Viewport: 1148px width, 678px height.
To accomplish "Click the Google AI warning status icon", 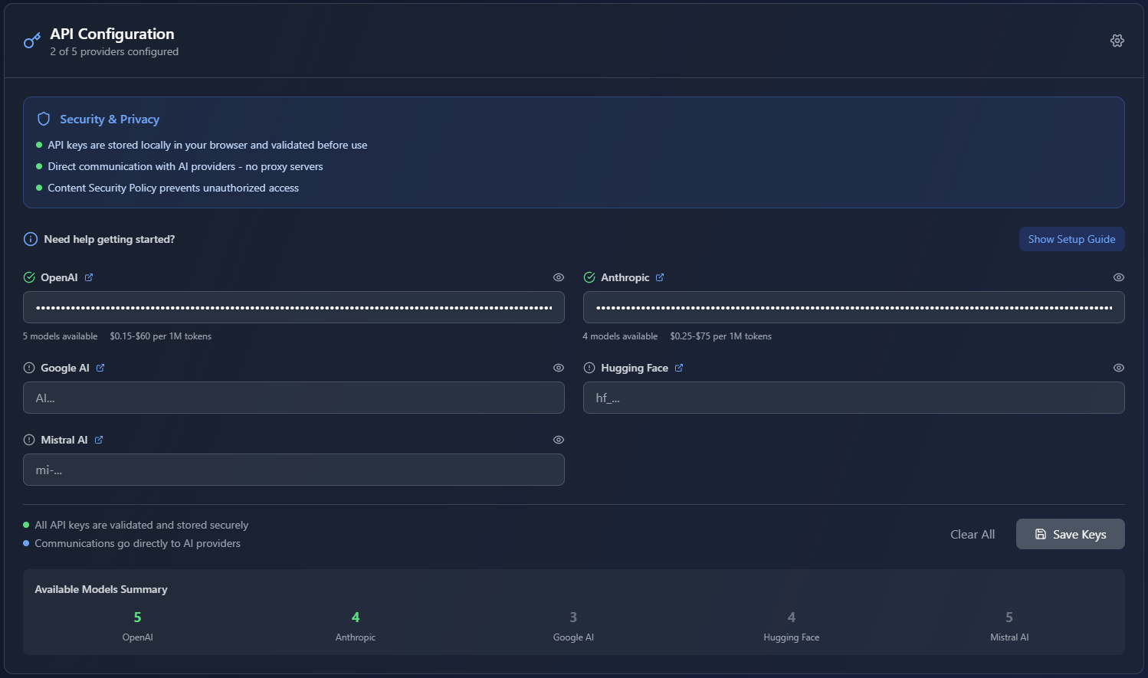I will pyautogui.click(x=29, y=368).
